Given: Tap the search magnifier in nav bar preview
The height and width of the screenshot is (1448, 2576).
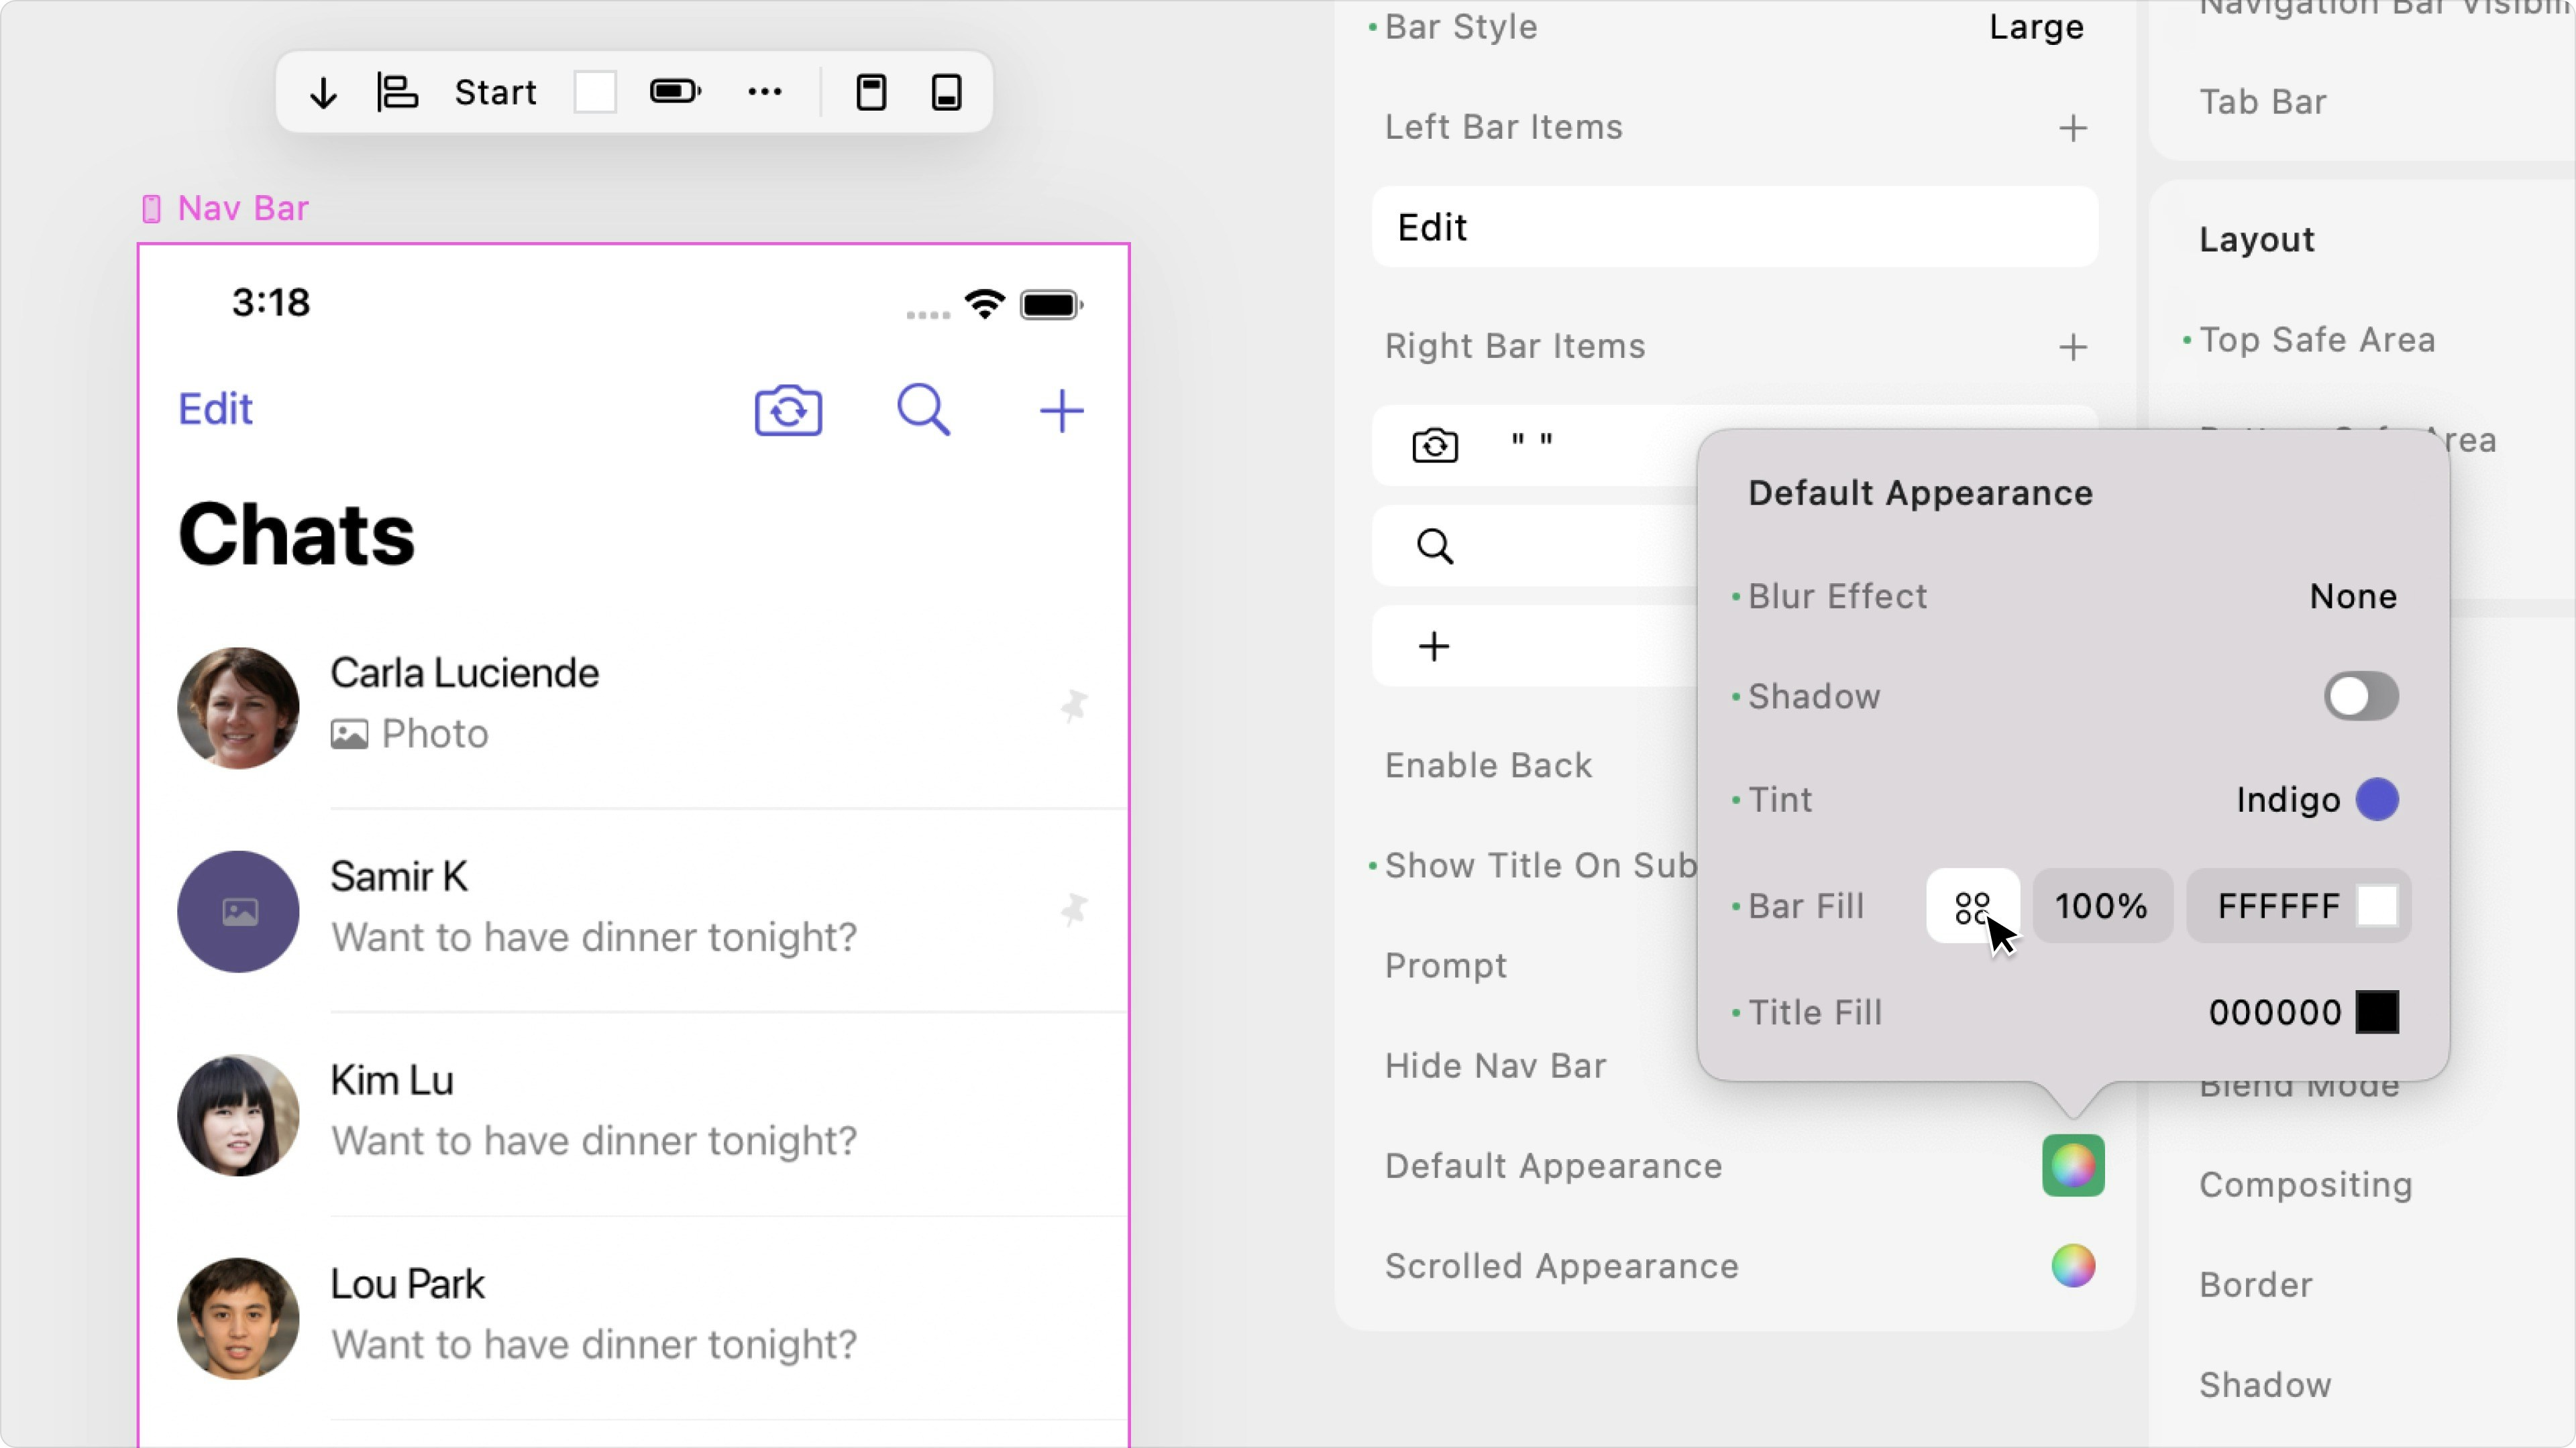Looking at the screenshot, I should coord(922,410).
